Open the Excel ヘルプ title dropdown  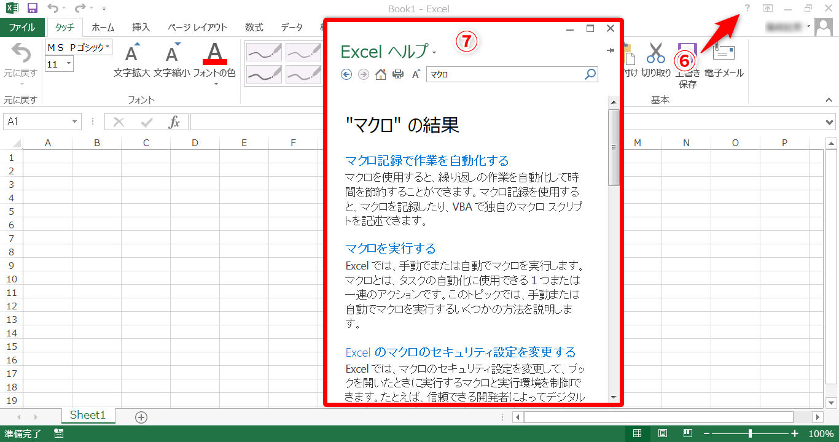pos(434,53)
